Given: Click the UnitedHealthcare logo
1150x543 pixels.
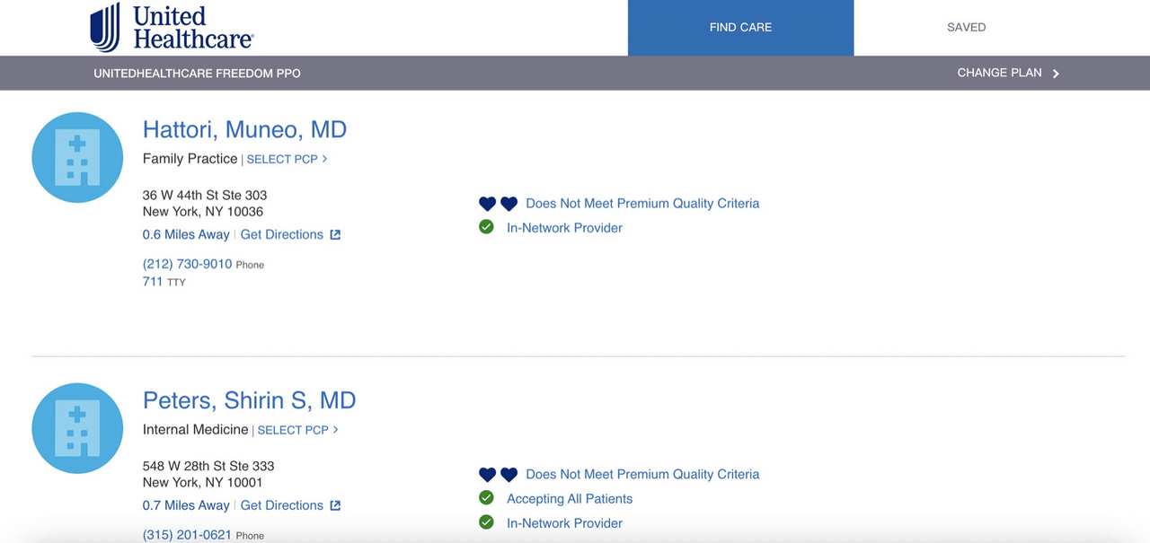Looking at the screenshot, I should [x=172, y=27].
